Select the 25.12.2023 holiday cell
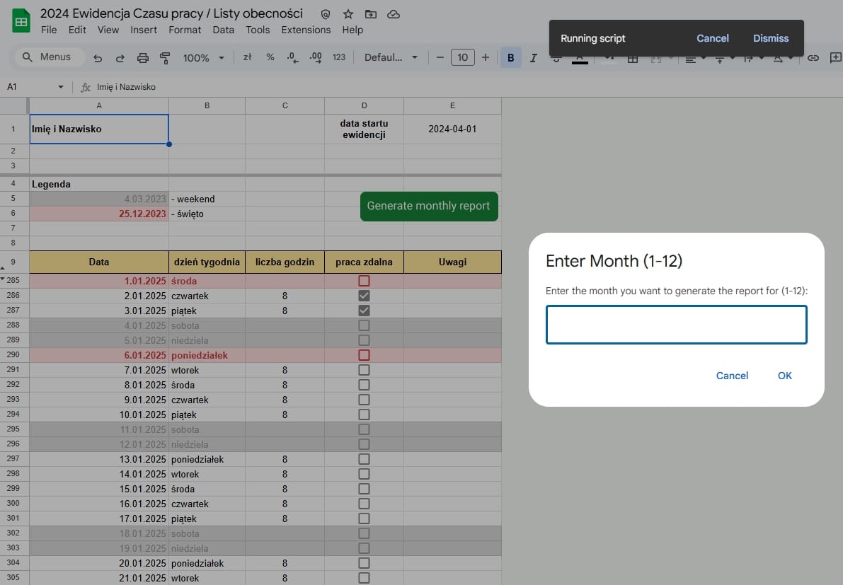Screen dimensions: 843x585 (99, 214)
